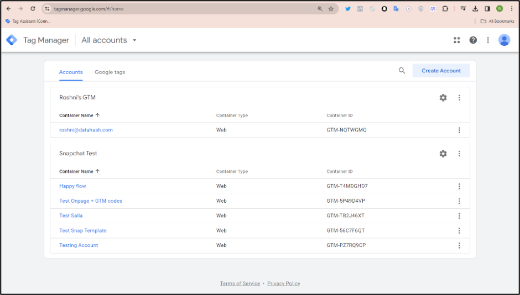Click the Google Translate extension icon
This screenshot has height=295, width=520.
[396, 9]
